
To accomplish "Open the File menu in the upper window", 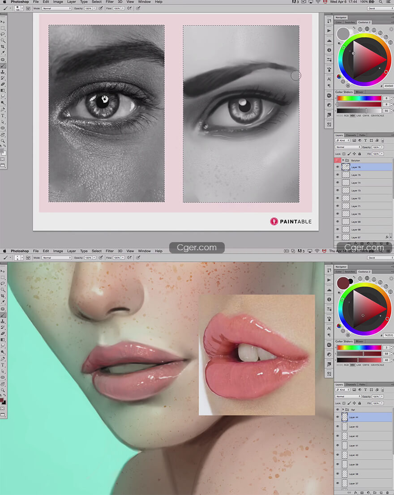I will coord(36,2).
